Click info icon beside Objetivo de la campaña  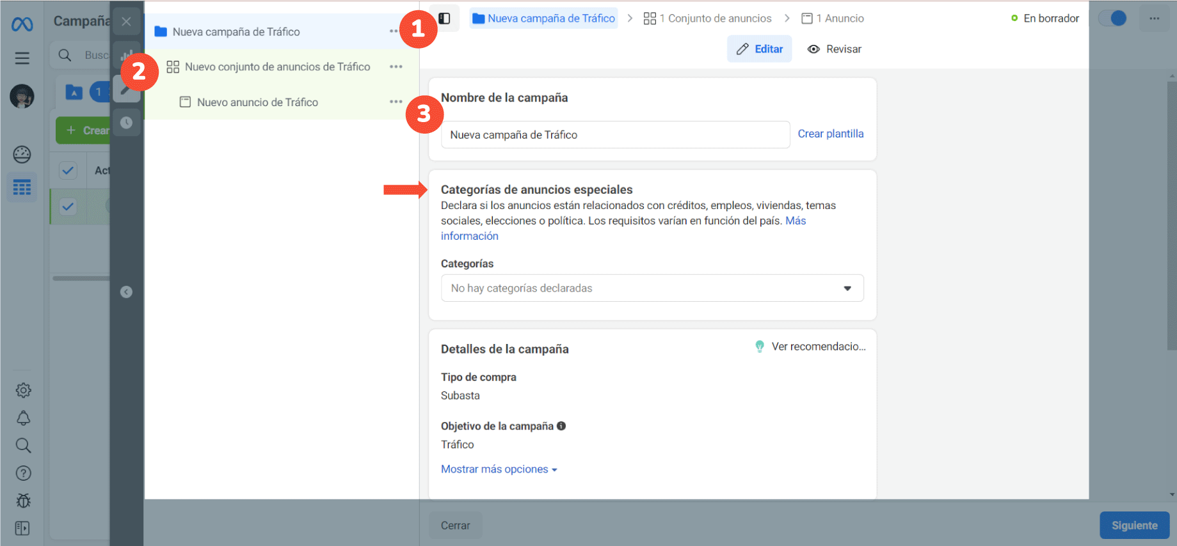click(561, 426)
